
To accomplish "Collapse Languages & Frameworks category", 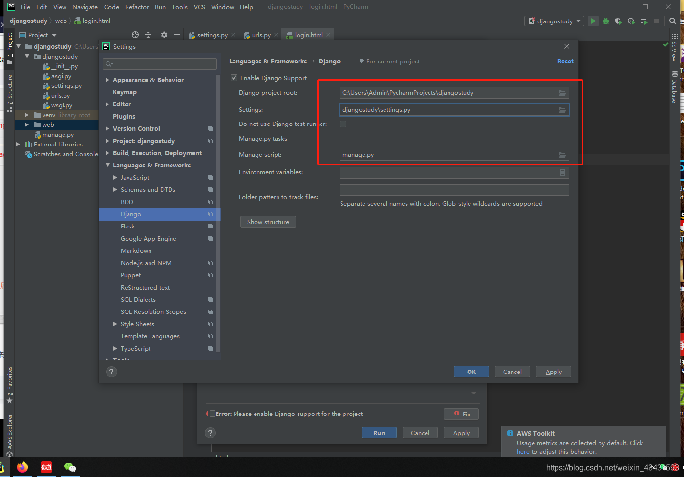I will click(x=107, y=165).
